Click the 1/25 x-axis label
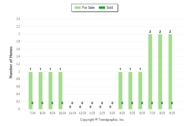The image size is (189, 127). click(x=92, y=113)
